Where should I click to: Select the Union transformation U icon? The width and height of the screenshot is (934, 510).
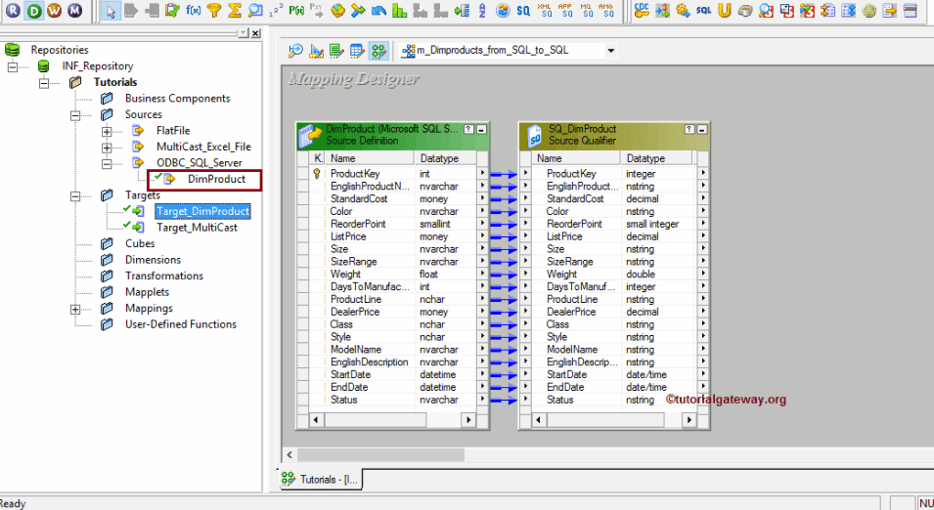725,11
